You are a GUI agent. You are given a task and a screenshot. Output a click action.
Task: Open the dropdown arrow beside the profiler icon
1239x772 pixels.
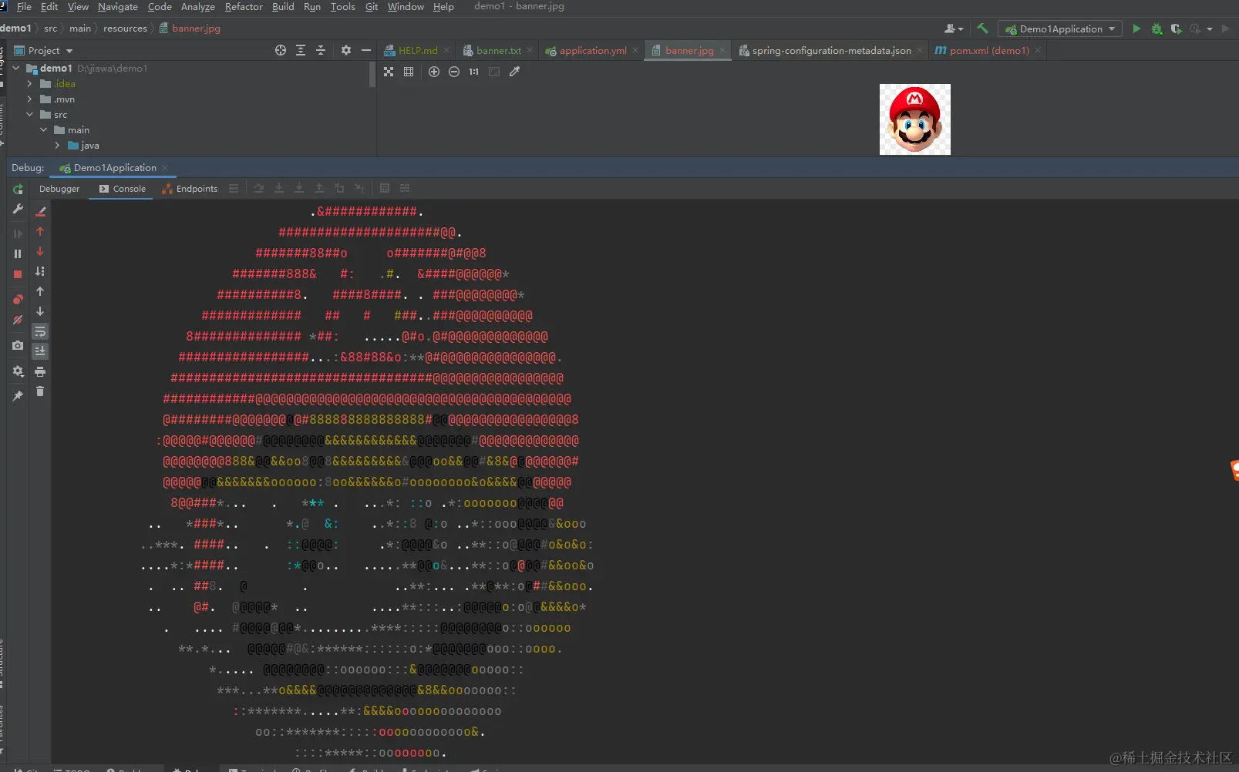1210,29
